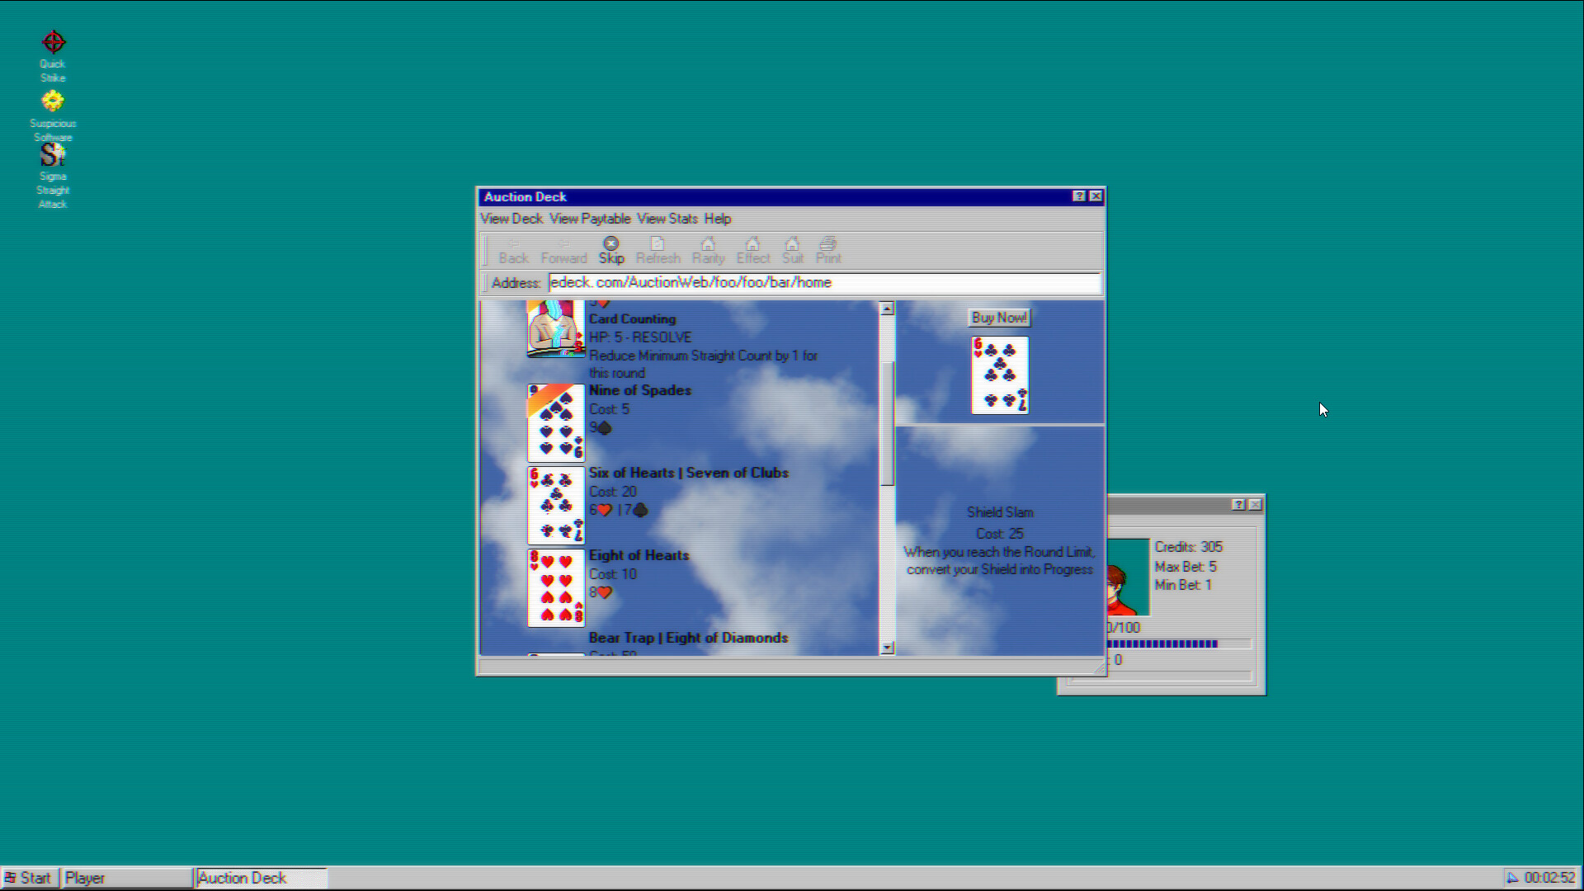Open the Help menu

tap(717, 219)
